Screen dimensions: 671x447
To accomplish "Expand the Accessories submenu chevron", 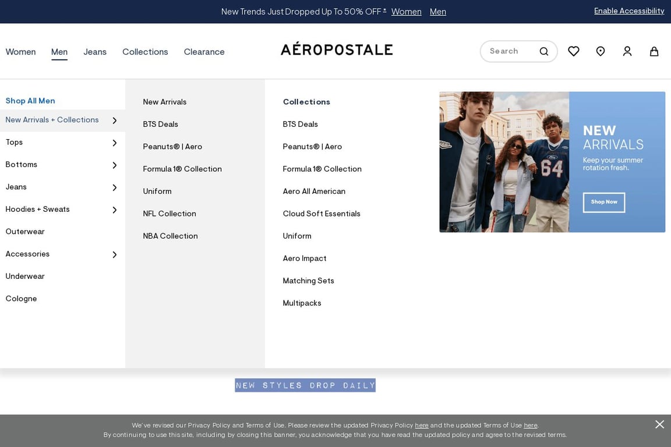I will pos(114,254).
